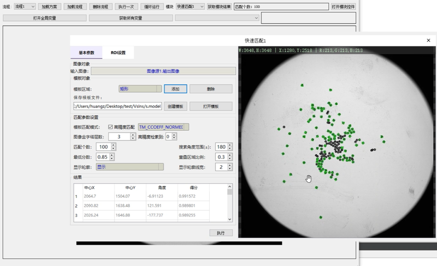Expand the 快速匹配1 module dropdown
Screen dimensions: 437x266
click(x=190, y=7)
